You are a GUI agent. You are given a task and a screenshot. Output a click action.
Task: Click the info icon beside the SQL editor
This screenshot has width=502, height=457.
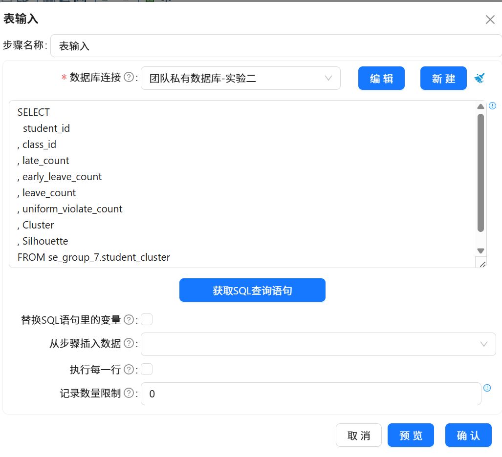492,105
